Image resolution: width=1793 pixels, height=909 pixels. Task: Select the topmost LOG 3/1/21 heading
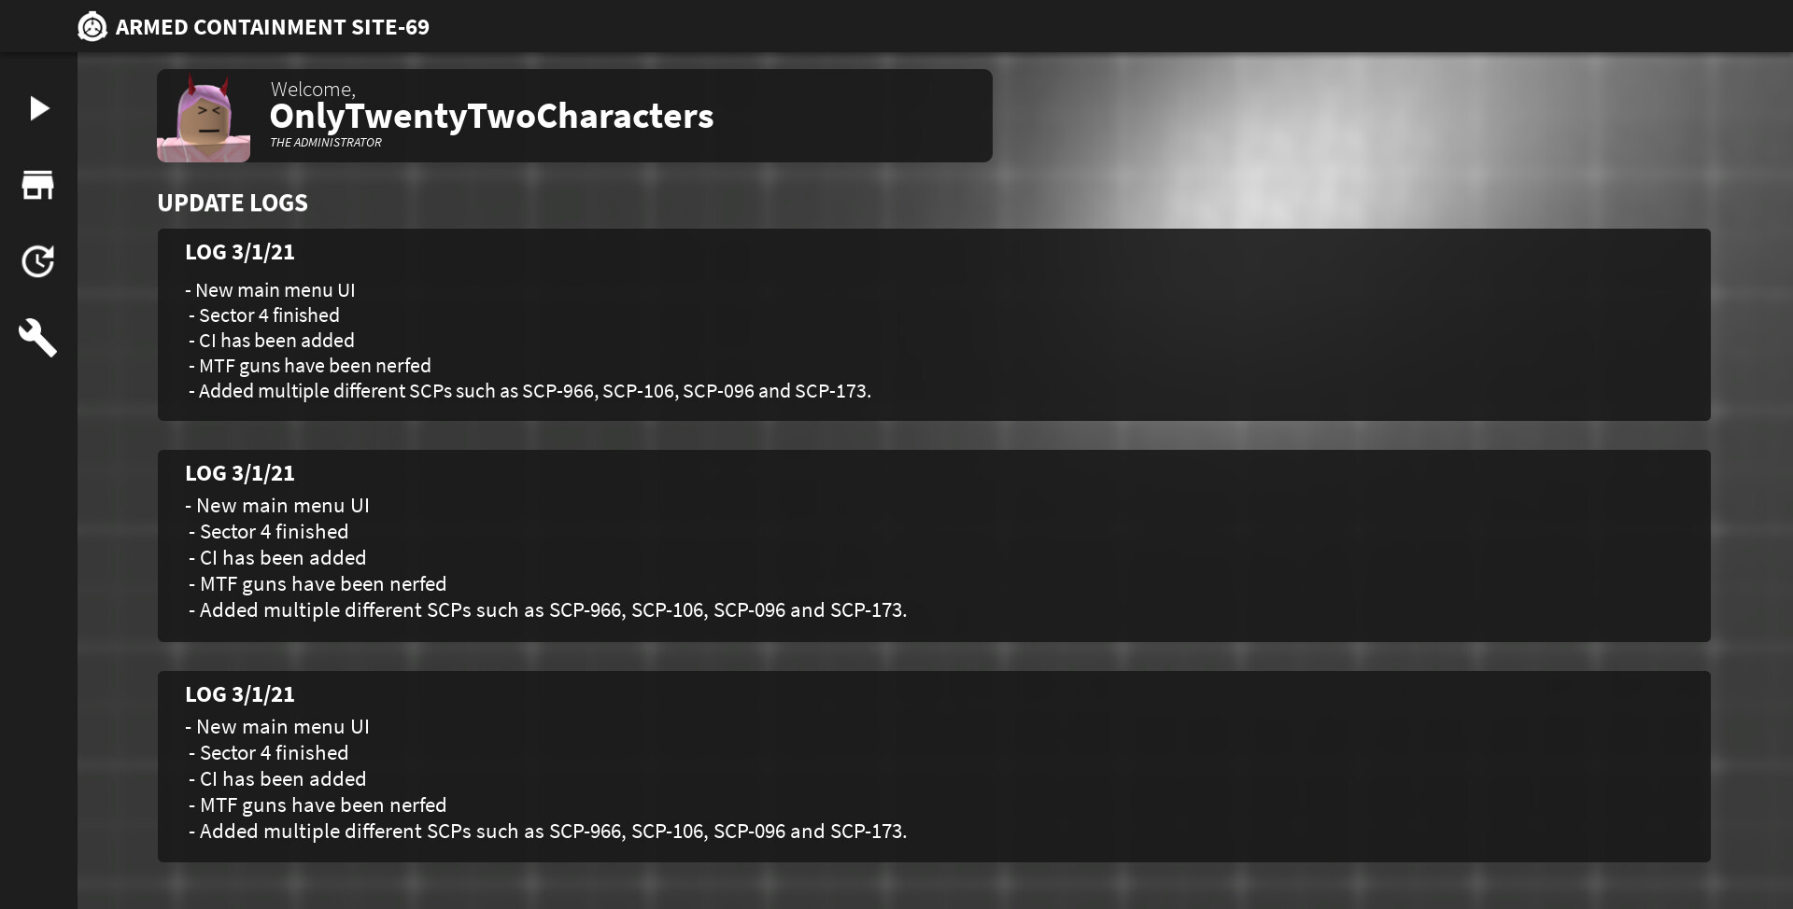point(240,252)
